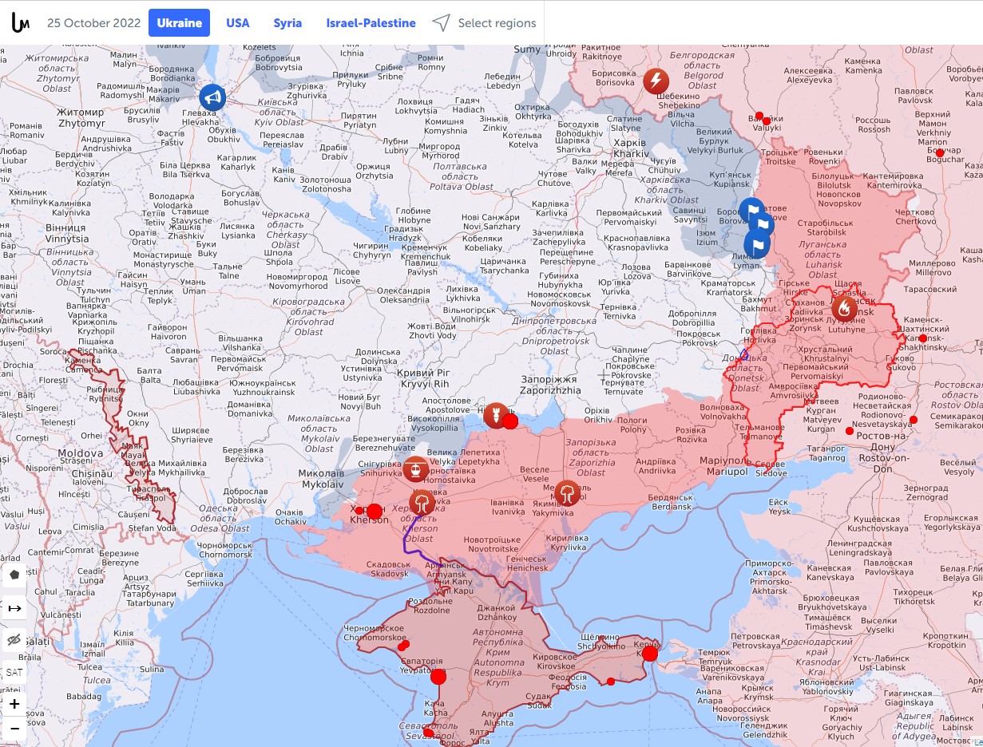Toggle the crossed-eye visibility button
Viewport: 983px width, 747px height.
pyautogui.click(x=14, y=640)
